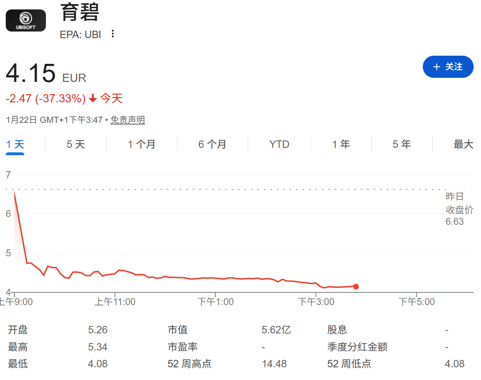Click the red current-price dot on chart
The width and height of the screenshot is (481, 380).
tap(356, 287)
